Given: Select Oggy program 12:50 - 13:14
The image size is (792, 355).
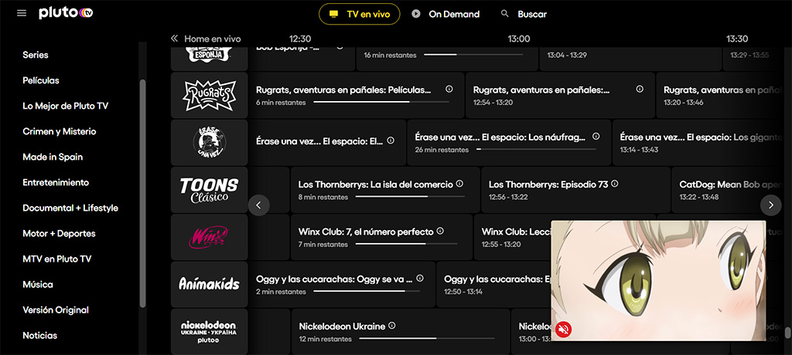Looking at the screenshot, I should [x=493, y=285].
